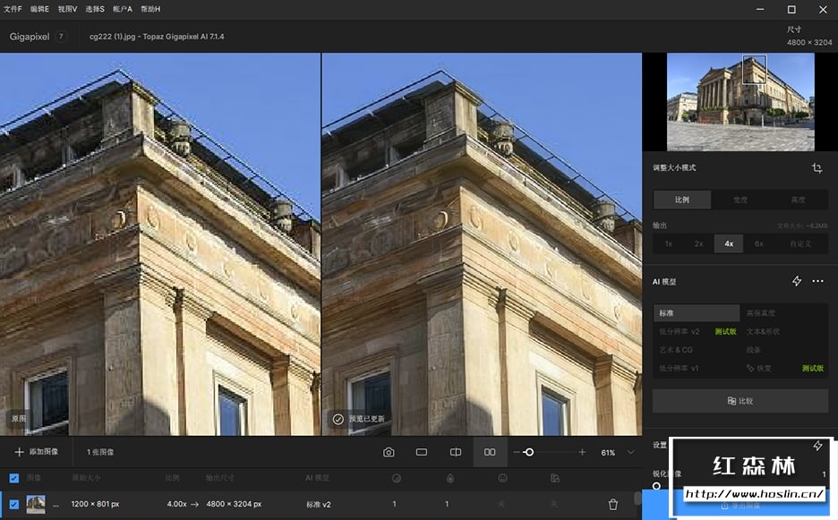Viewport: 838px width, 520px height.
Task: Delete the image using the trash icon
Action: tap(613, 505)
